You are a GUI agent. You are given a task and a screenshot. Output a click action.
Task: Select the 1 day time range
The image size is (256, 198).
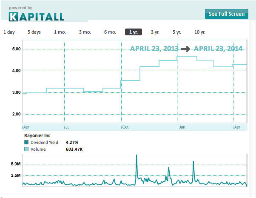click(x=9, y=32)
